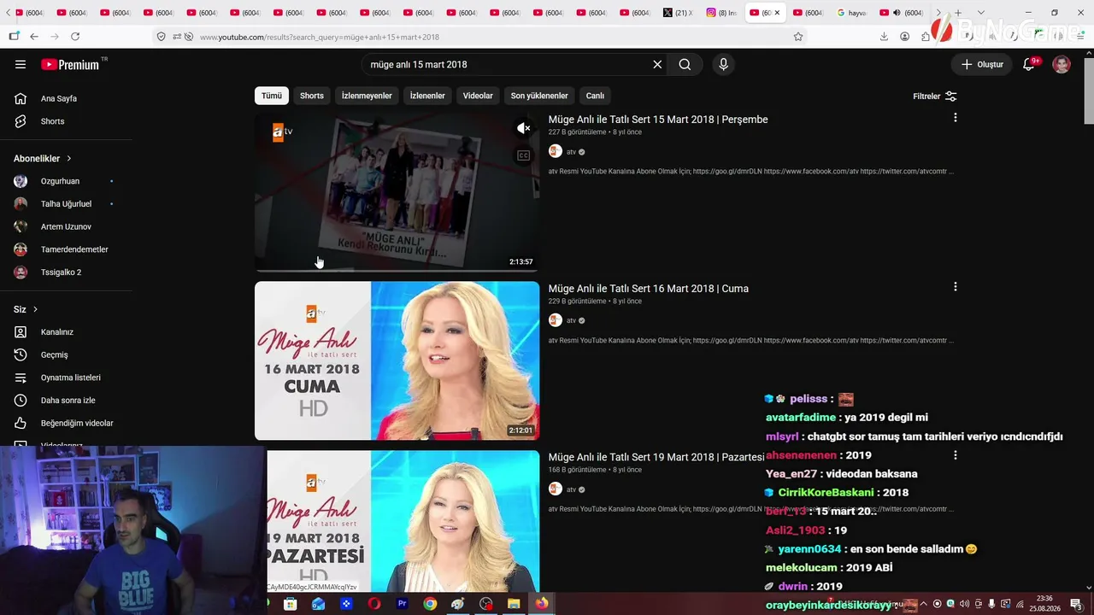
Task: Toggle captions on the 15 Mart preview
Action: coord(523,155)
